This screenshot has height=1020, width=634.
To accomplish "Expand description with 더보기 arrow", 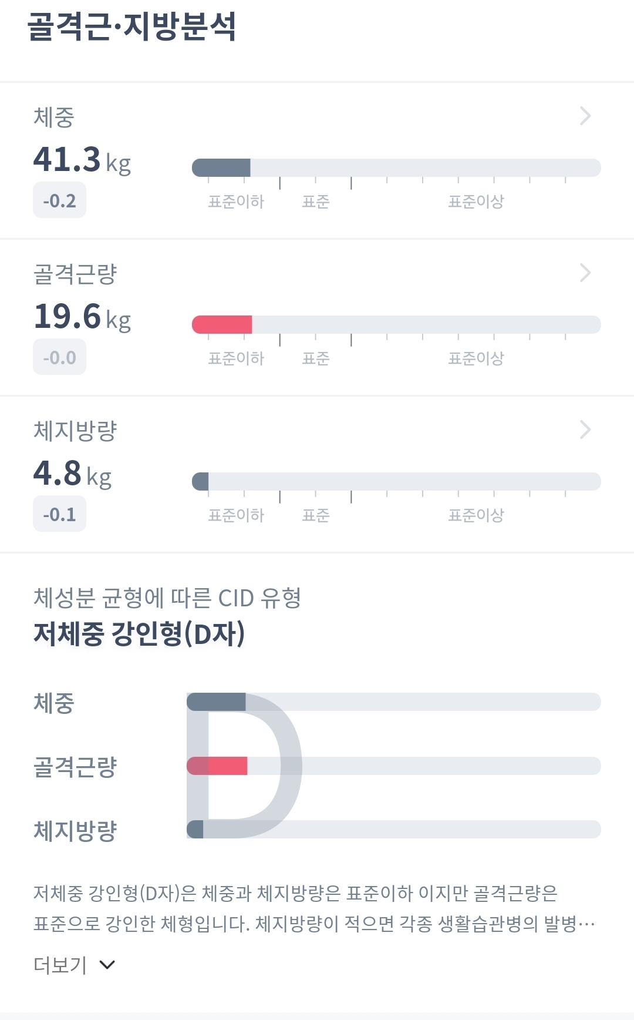I will pyautogui.click(x=107, y=964).
